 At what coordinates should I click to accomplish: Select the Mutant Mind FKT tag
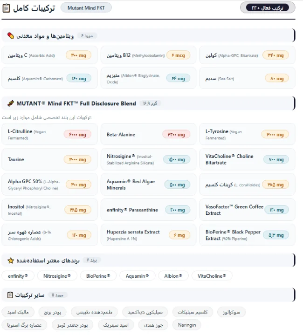point(86,8)
